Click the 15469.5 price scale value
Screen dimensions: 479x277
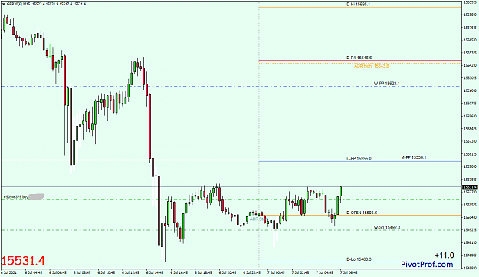pos(470,256)
